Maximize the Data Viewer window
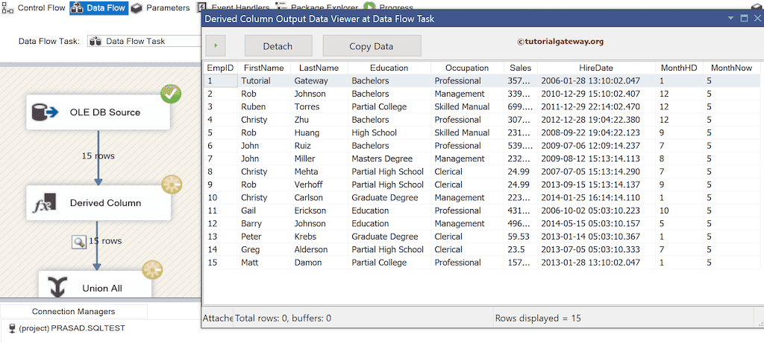 (745, 18)
